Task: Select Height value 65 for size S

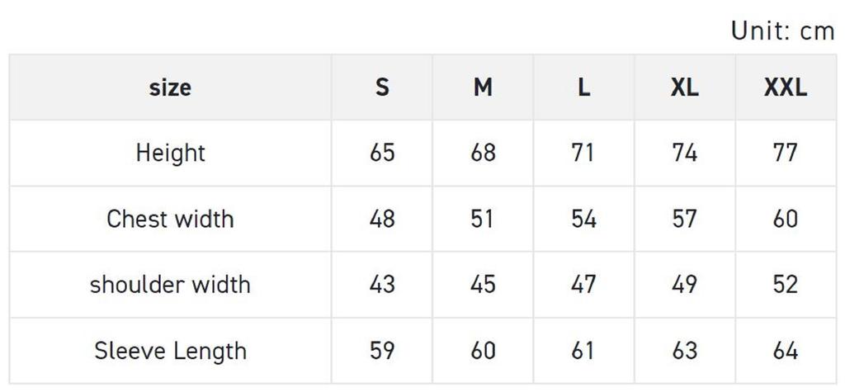Action: (382, 153)
